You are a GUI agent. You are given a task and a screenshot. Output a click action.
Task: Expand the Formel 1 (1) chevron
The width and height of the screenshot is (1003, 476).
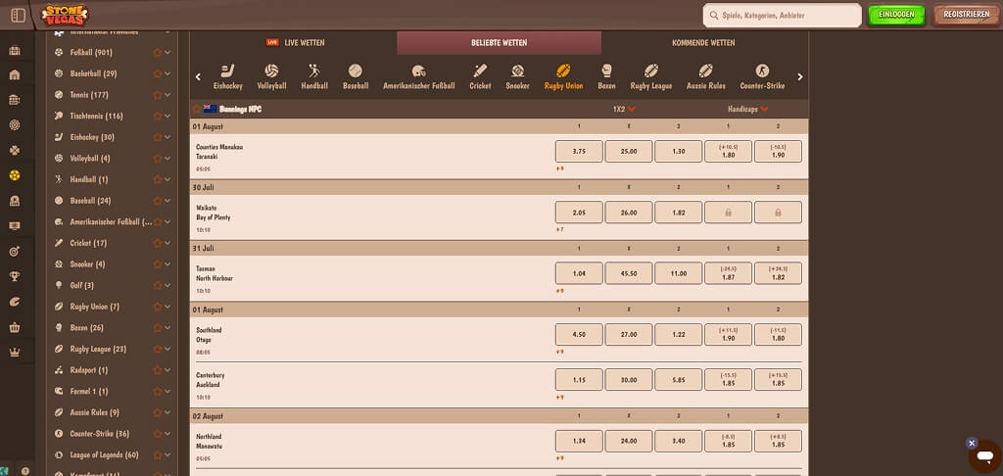click(167, 391)
